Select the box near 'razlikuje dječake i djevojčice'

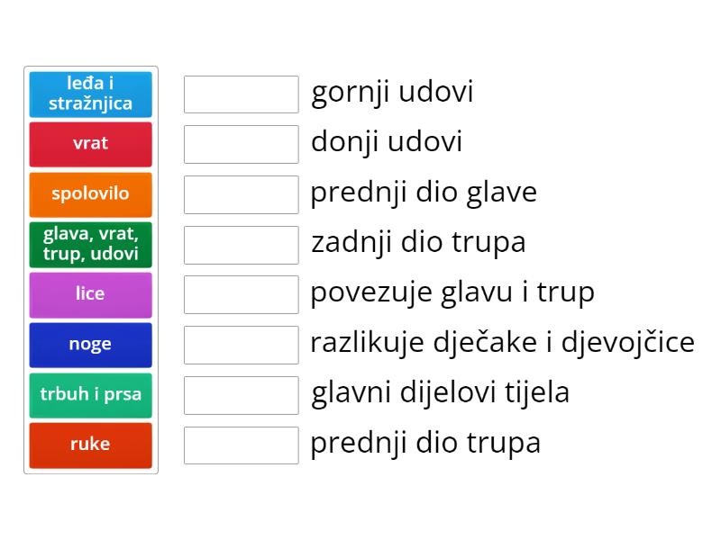(241, 343)
